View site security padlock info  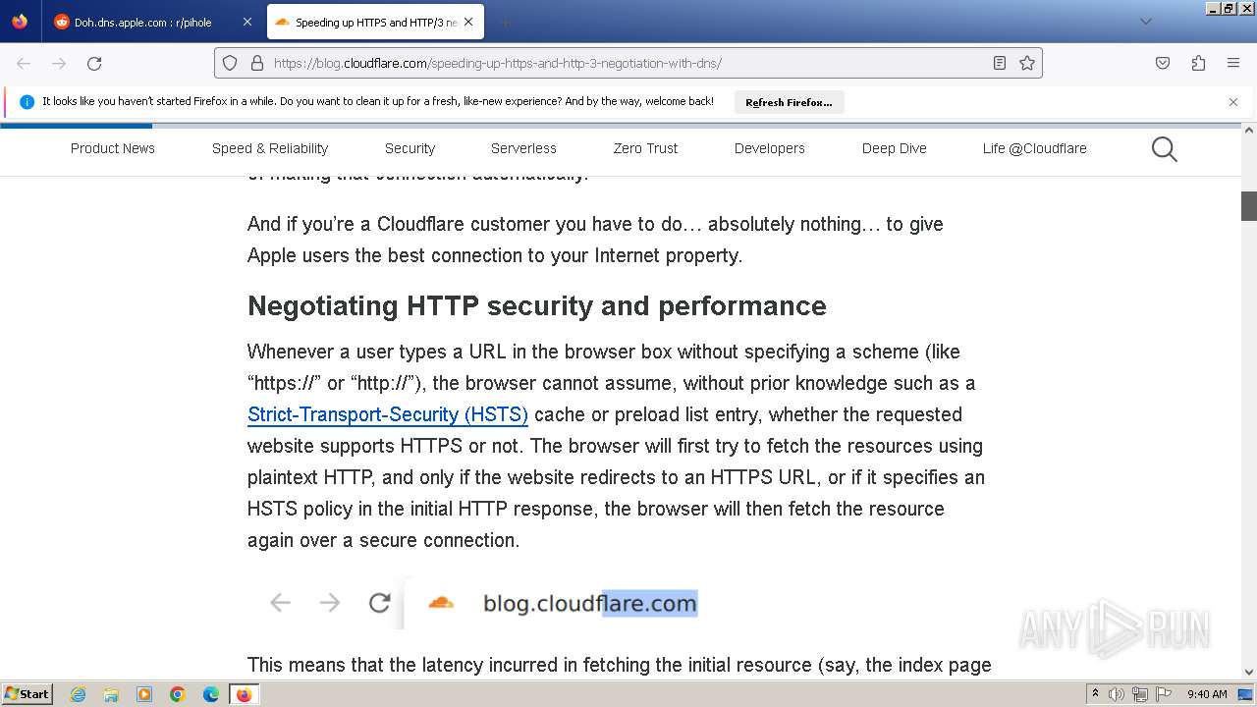257,63
